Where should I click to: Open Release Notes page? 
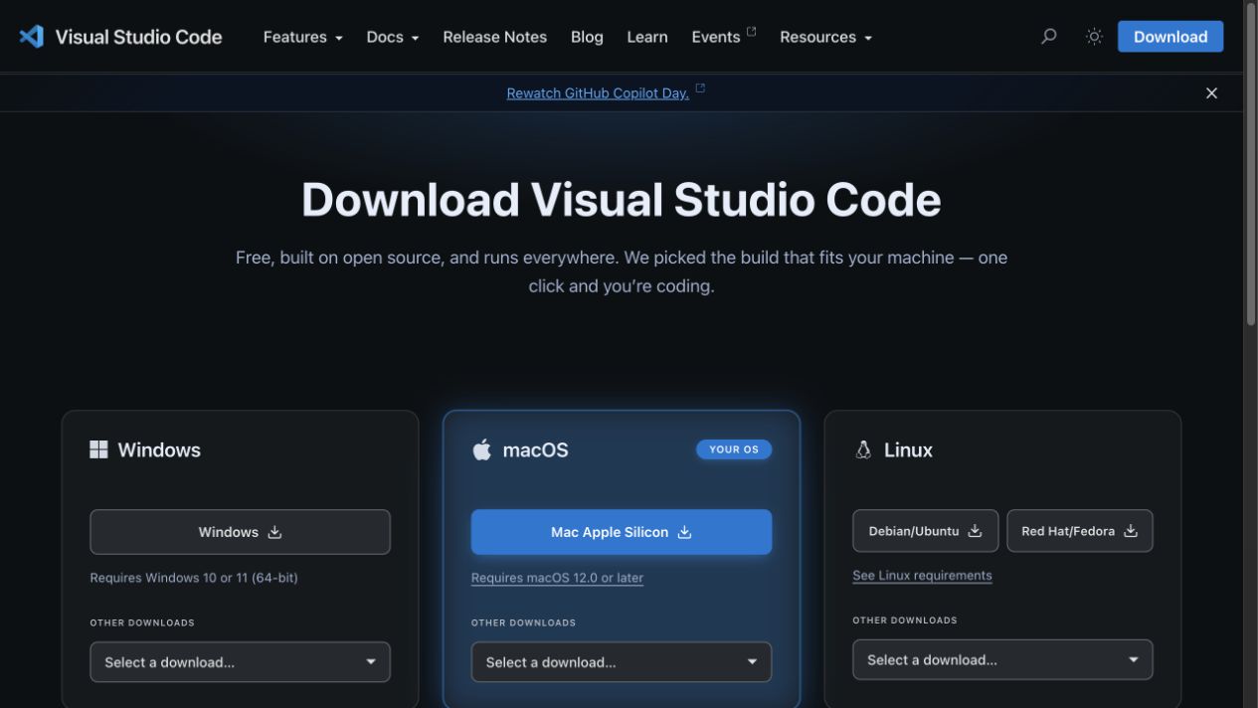pos(494,37)
